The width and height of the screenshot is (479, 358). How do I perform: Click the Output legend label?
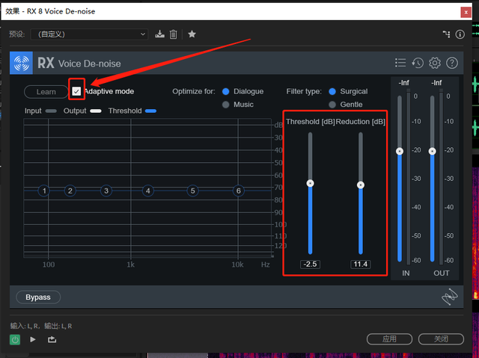75,111
